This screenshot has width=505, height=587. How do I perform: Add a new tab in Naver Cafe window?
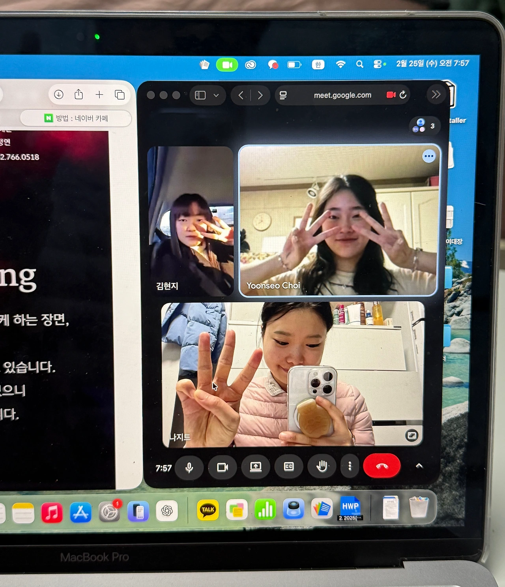point(99,94)
